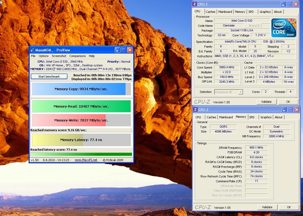303x216 pixels.
Task: Click the Multiplier value x 22.0
Action: (227, 72)
